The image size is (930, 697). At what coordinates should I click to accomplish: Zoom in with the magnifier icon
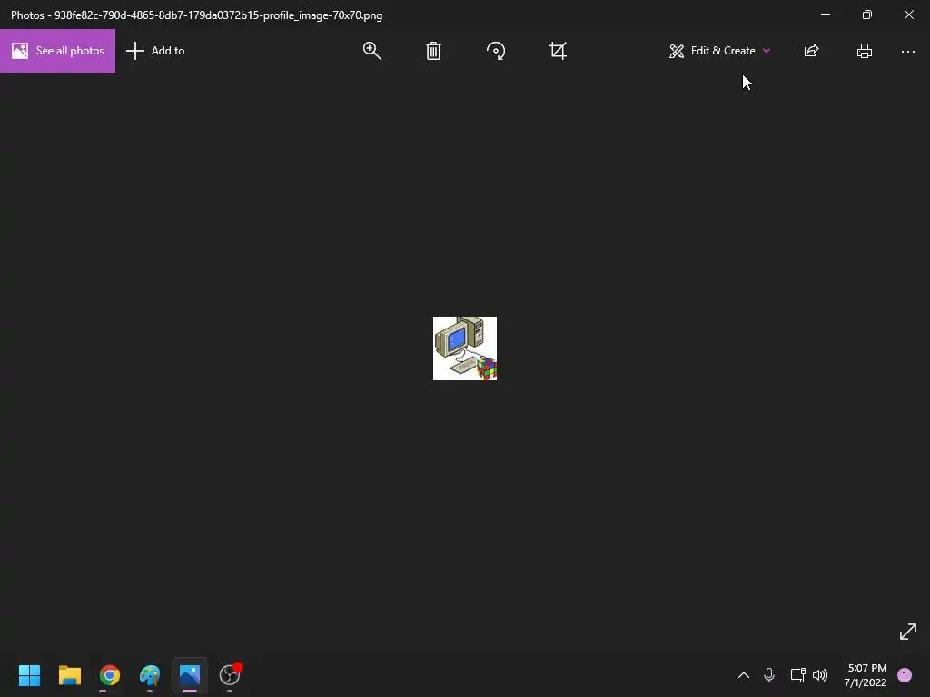pos(371,51)
